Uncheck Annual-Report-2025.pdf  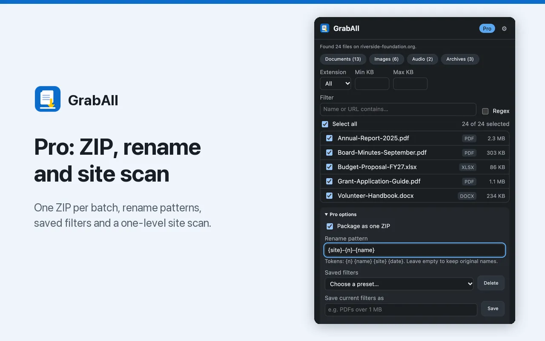click(329, 138)
